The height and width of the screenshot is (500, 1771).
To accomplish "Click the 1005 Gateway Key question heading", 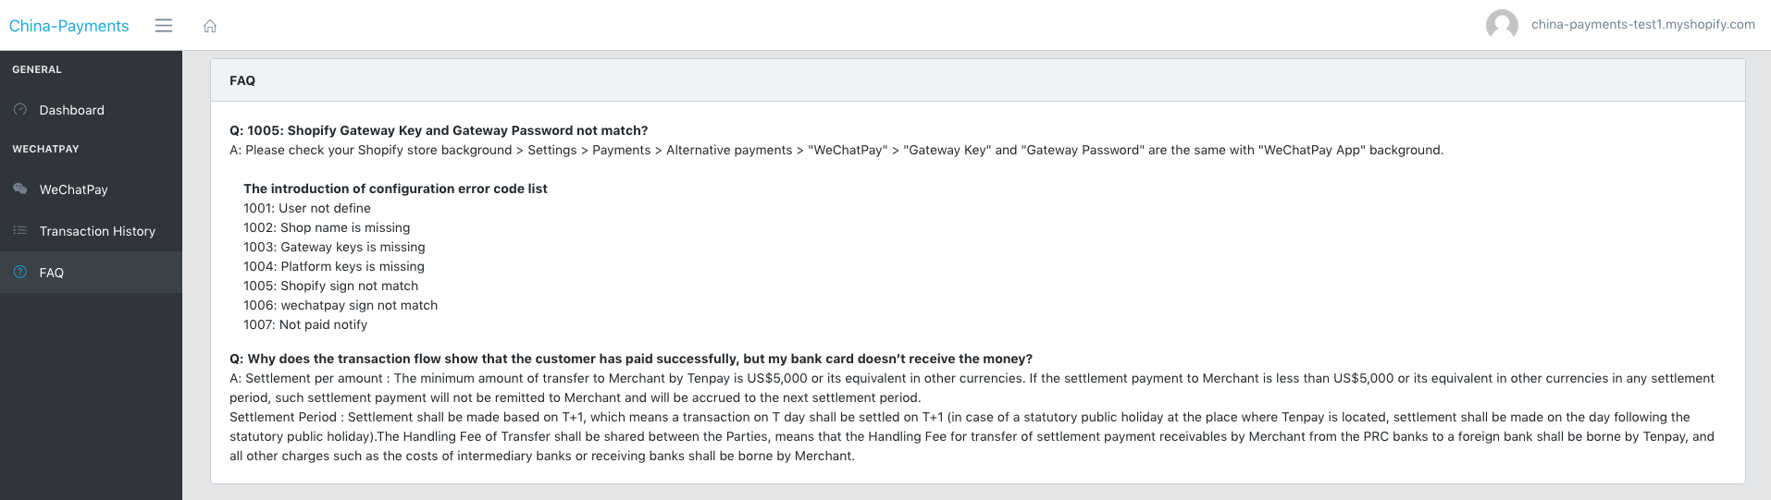I will tap(439, 130).
